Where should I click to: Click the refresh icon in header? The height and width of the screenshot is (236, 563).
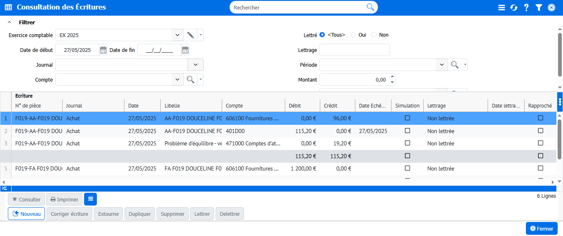click(514, 7)
